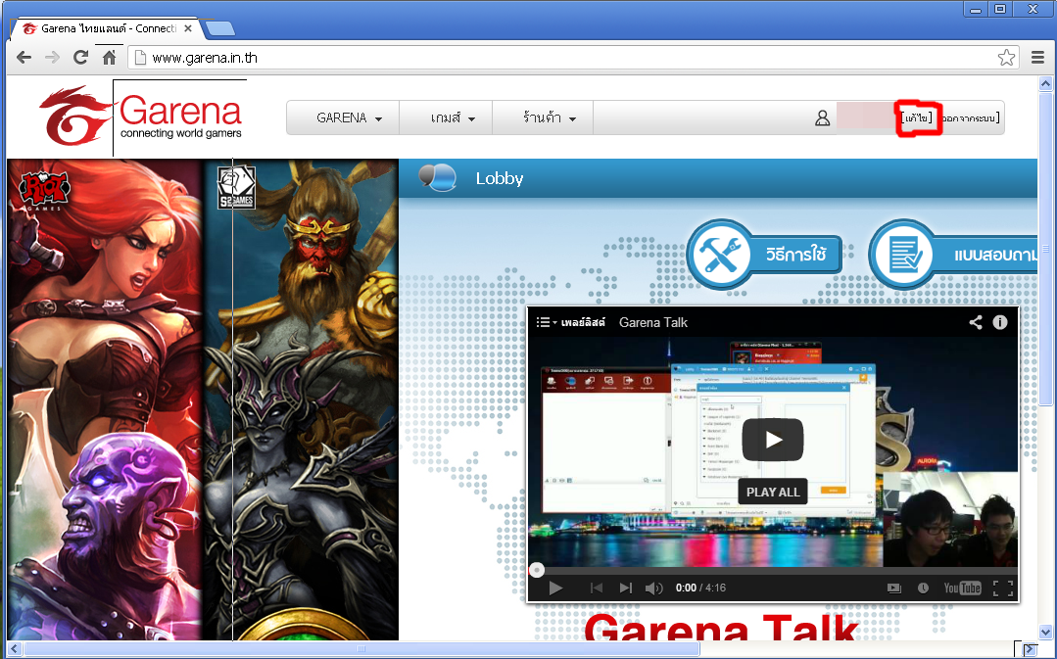The width and height of the screenshot is (1057, 659).
Task: Click the horizontal scrollbar thumb
Action: coord(362,649)
